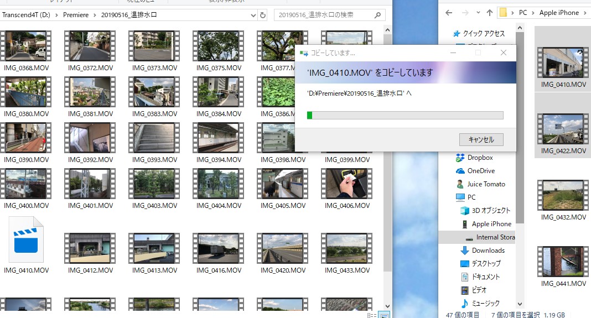Expand the left address bar history dropdown

[x=253, y=15]
